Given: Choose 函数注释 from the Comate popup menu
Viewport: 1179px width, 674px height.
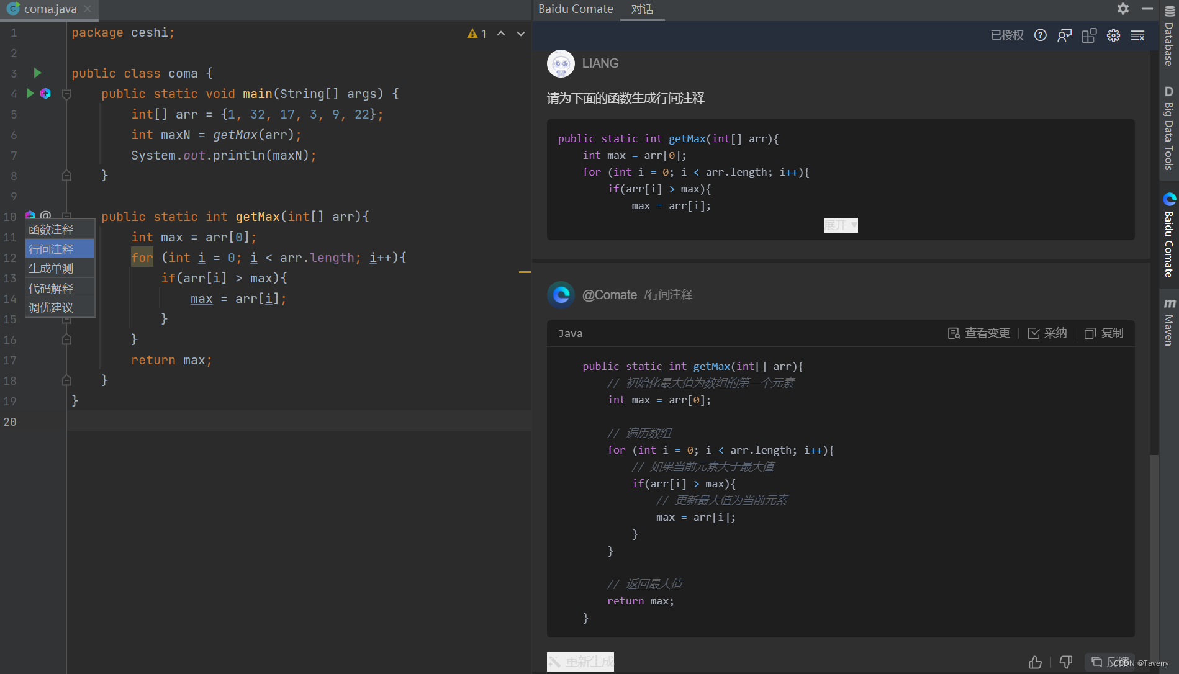Looking at the screenshot, I should [60, 230].
